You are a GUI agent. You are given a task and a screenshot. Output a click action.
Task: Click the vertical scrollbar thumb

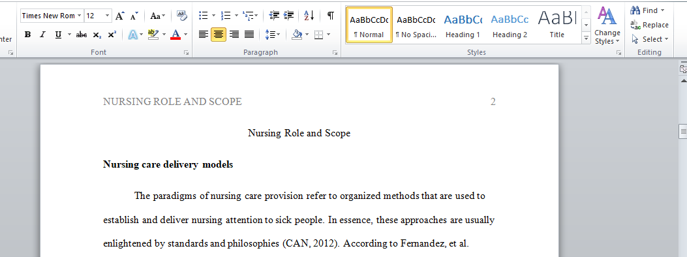point(682,131)
